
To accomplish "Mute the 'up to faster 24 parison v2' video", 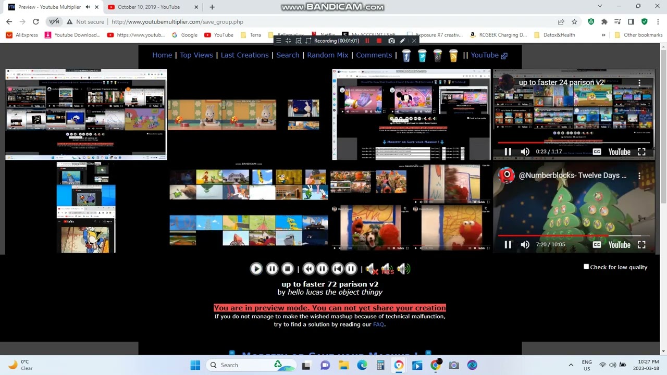I will pyautogui.click(x=525, y=152).
